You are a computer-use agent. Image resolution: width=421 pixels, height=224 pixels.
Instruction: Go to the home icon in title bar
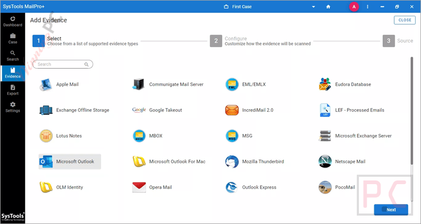click(x=328, y=7)
